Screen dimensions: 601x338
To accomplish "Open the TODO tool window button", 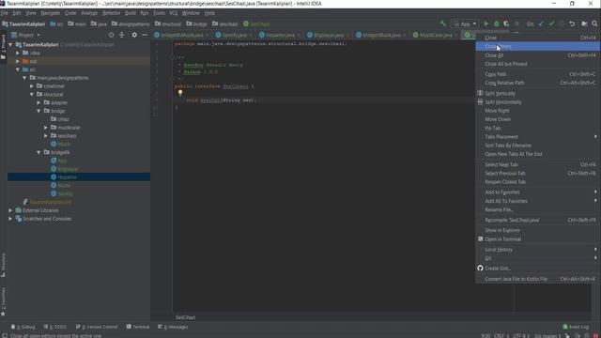I will (55, 327).
